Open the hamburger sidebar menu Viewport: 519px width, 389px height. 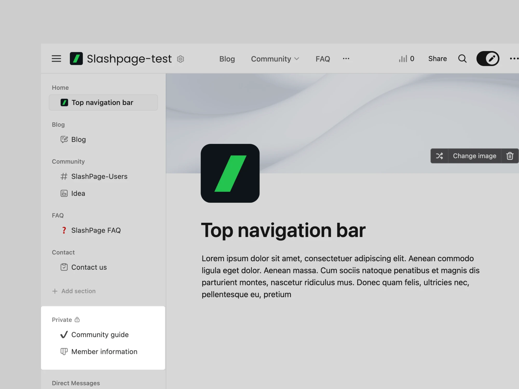click(56, 59)
